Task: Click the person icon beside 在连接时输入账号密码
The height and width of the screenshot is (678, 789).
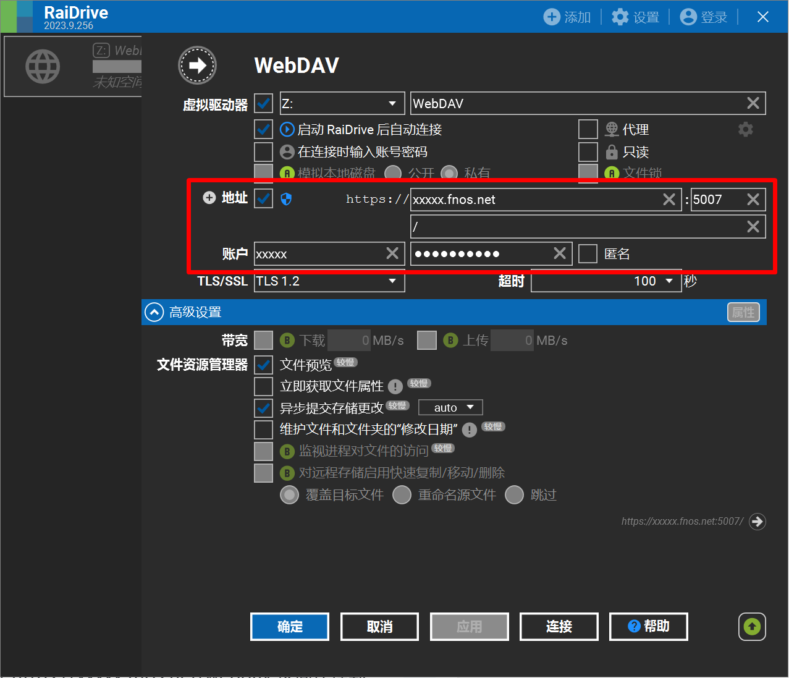Action: coord(287,152)
